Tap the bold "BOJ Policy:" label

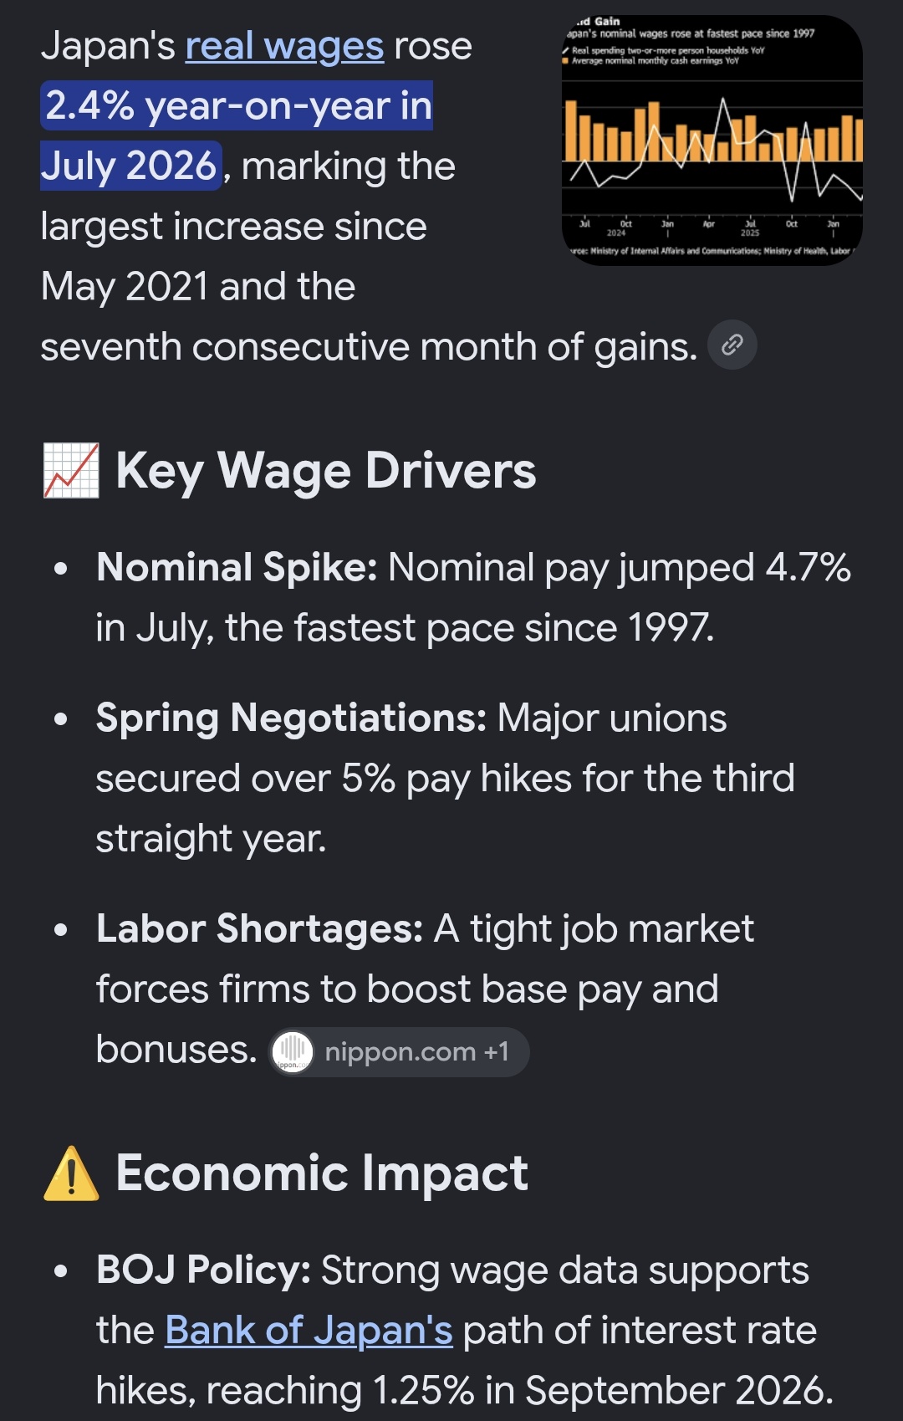coord(204,1270)
